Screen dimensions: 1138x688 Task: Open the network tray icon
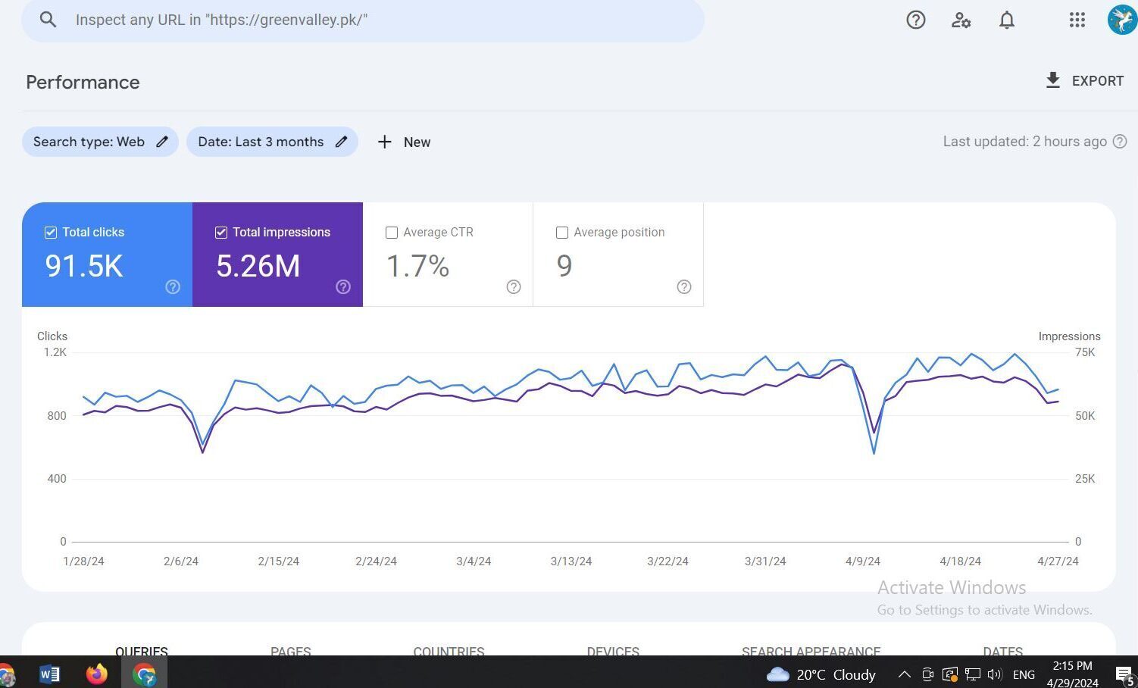tap(972, 674)
